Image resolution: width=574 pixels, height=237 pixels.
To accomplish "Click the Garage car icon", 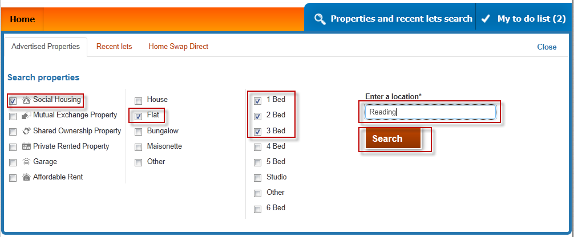I will coord(26,162).
